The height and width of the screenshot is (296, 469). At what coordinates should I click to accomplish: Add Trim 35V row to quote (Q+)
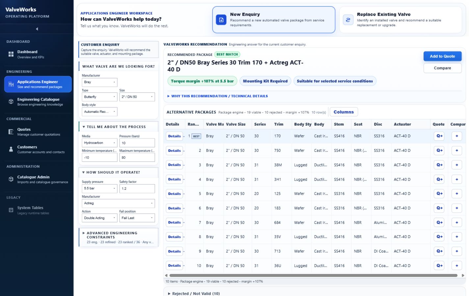439,237
